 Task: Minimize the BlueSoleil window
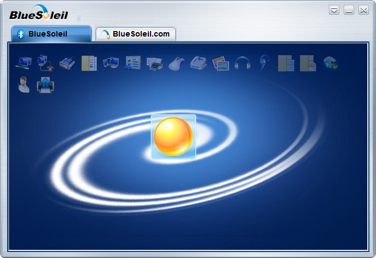coord(349,10)
